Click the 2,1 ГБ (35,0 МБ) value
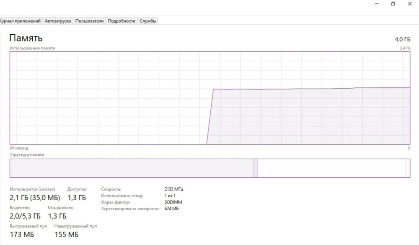 [x=35, y=197]
